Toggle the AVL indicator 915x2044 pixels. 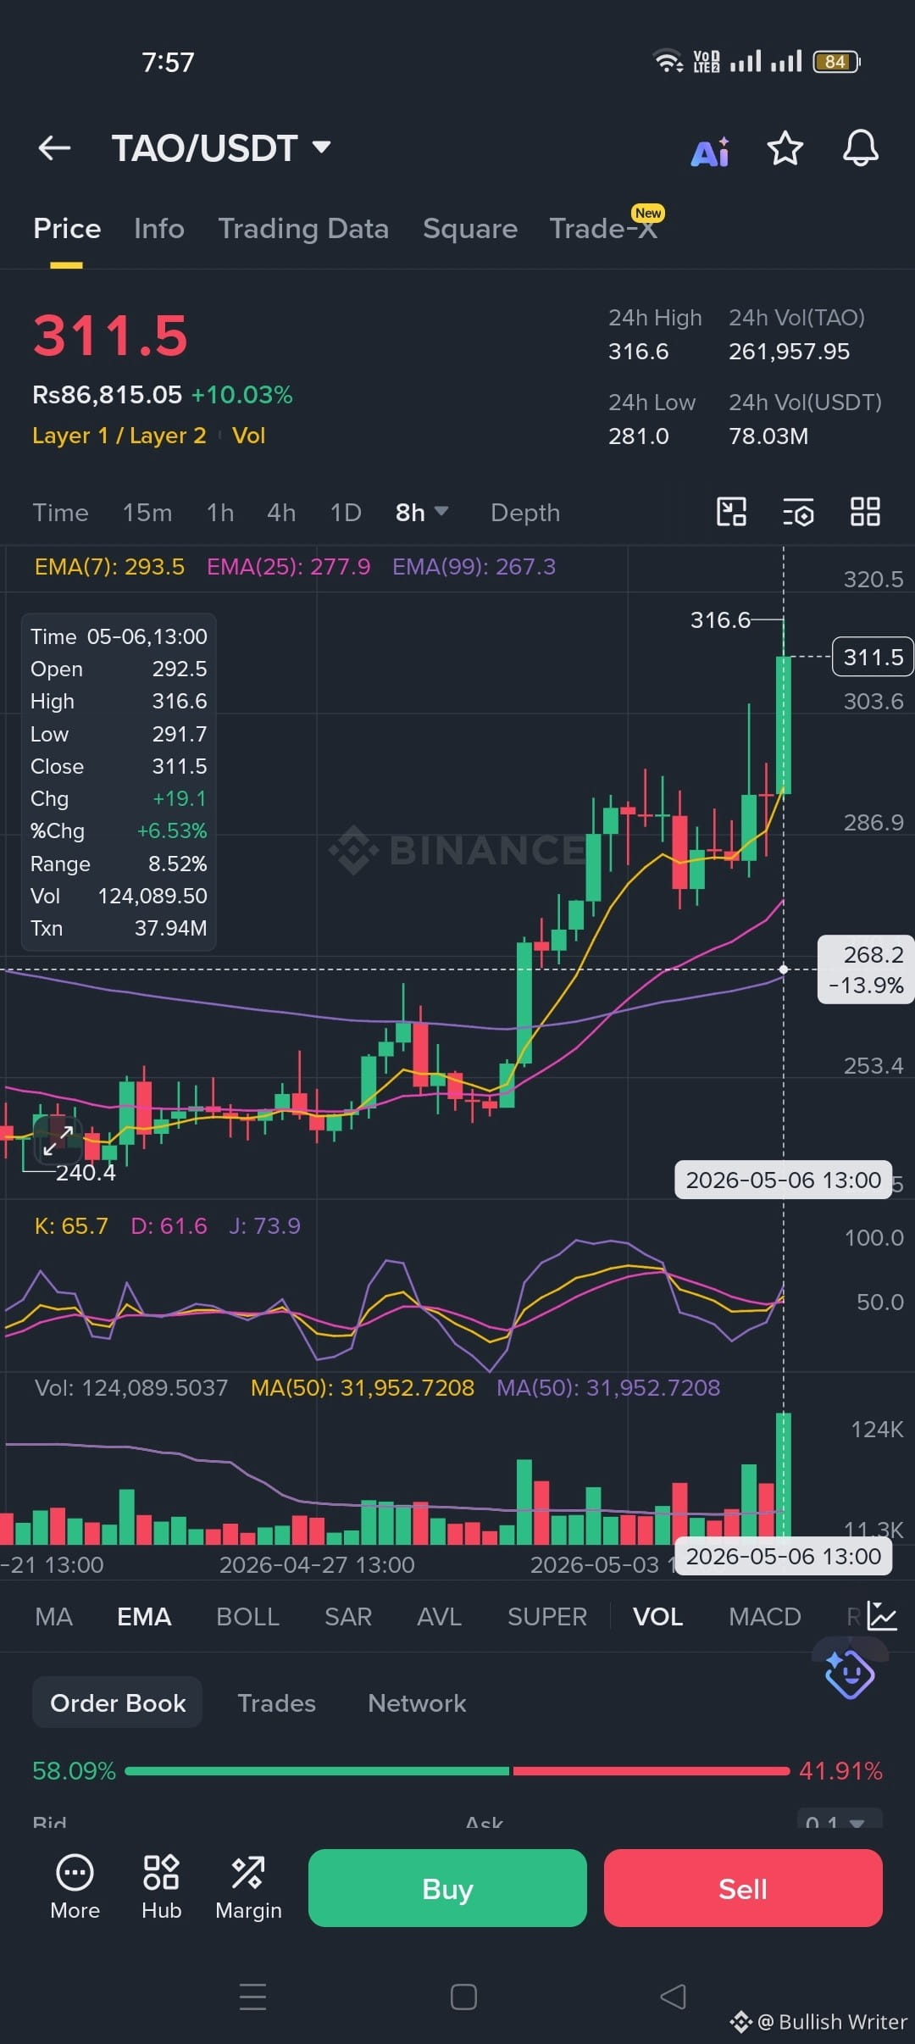pos(439,1616)
